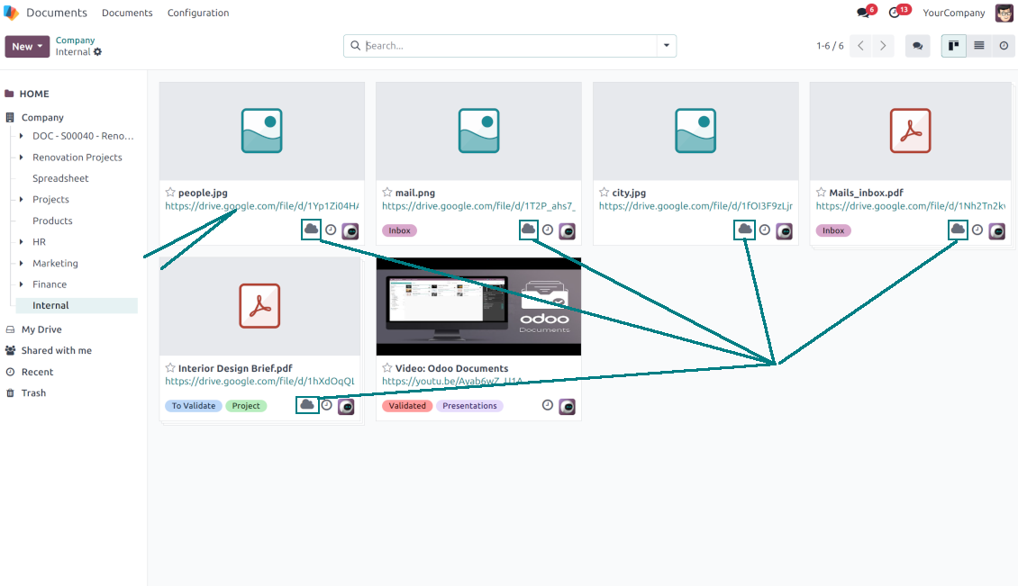Focus the Search input field
Viewport: 1018px width, 586px height.
pyautogui.click(x=510, y=45)
